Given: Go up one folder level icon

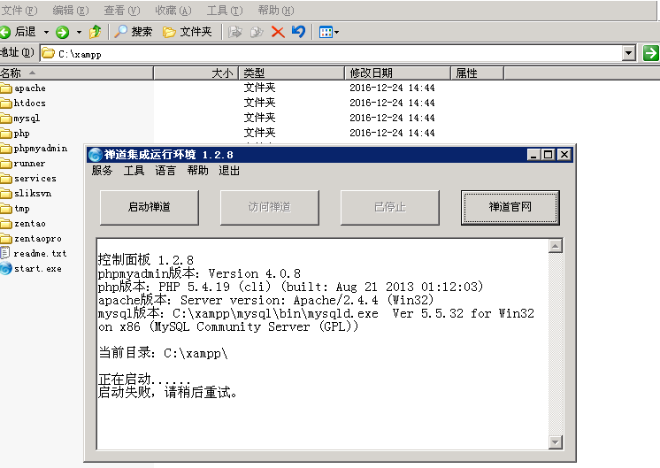Looking at the screenshot, I should click(x=96, y=32).
